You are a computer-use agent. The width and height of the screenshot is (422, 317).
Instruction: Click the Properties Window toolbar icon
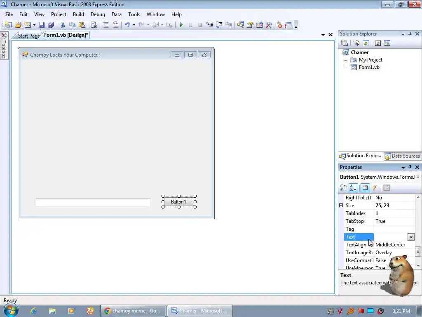(250, 25)
